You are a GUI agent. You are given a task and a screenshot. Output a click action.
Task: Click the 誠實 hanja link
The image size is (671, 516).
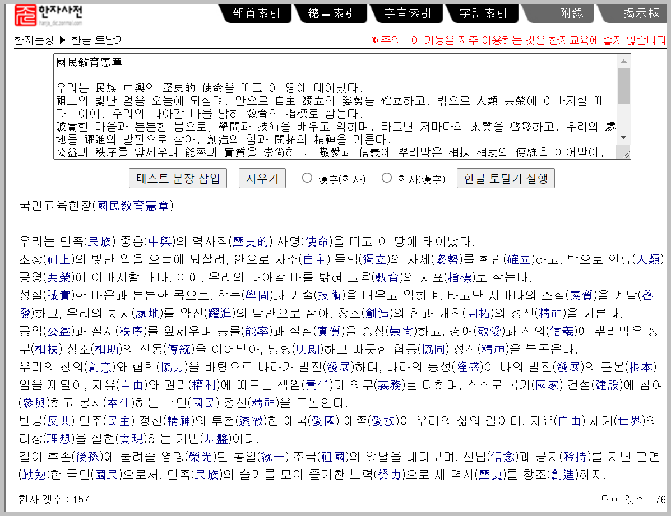59,296
